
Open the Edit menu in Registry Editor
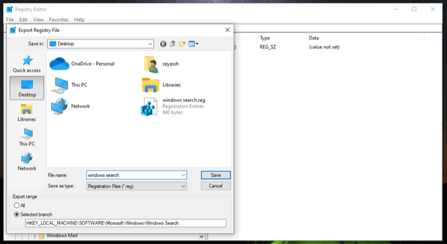tap(24, 20)
